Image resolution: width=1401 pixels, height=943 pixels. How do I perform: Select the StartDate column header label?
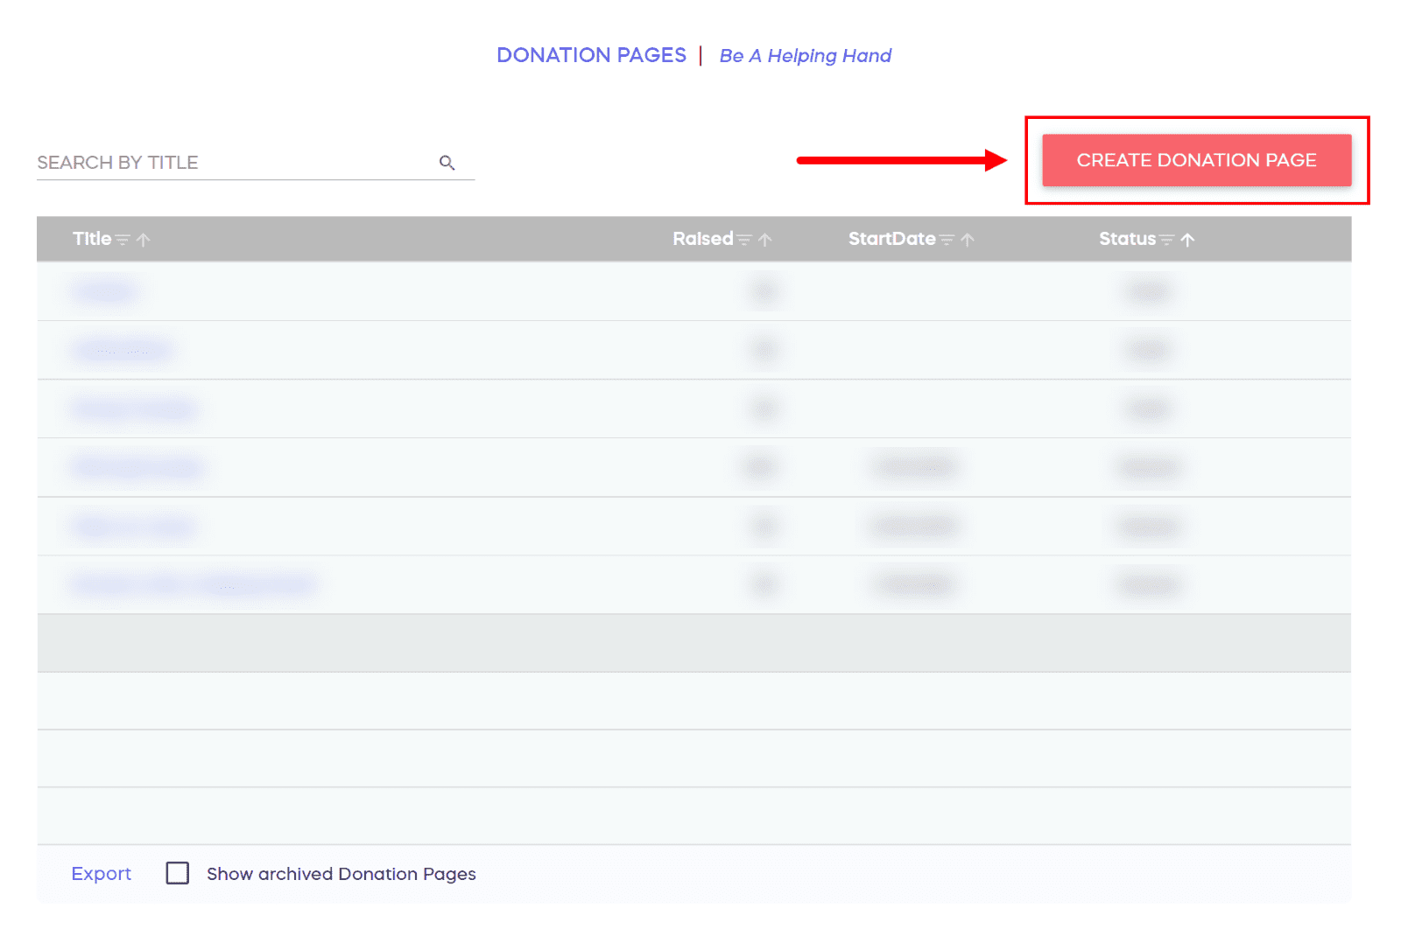click(x=891, y=239)
